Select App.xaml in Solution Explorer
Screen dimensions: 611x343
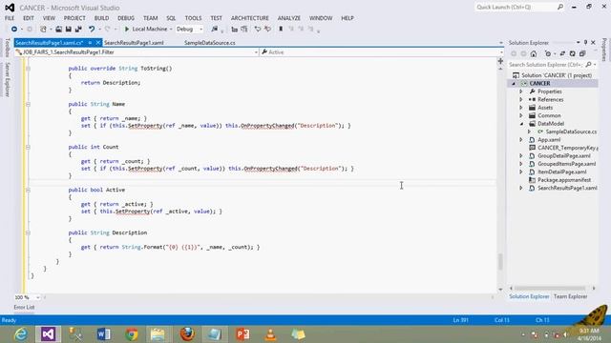549,140
